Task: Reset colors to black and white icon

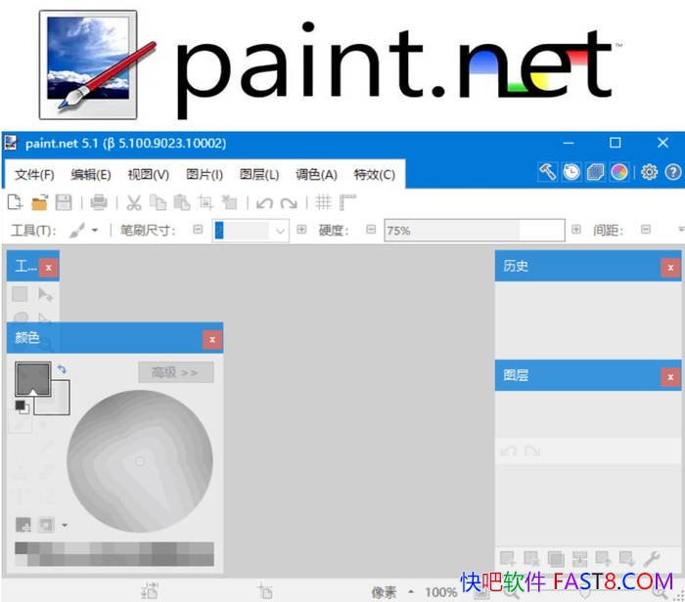Action: tap(22, 407)
